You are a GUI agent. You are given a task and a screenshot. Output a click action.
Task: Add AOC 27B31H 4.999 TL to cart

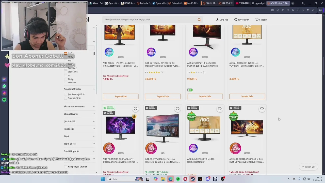tap(121, 96)
